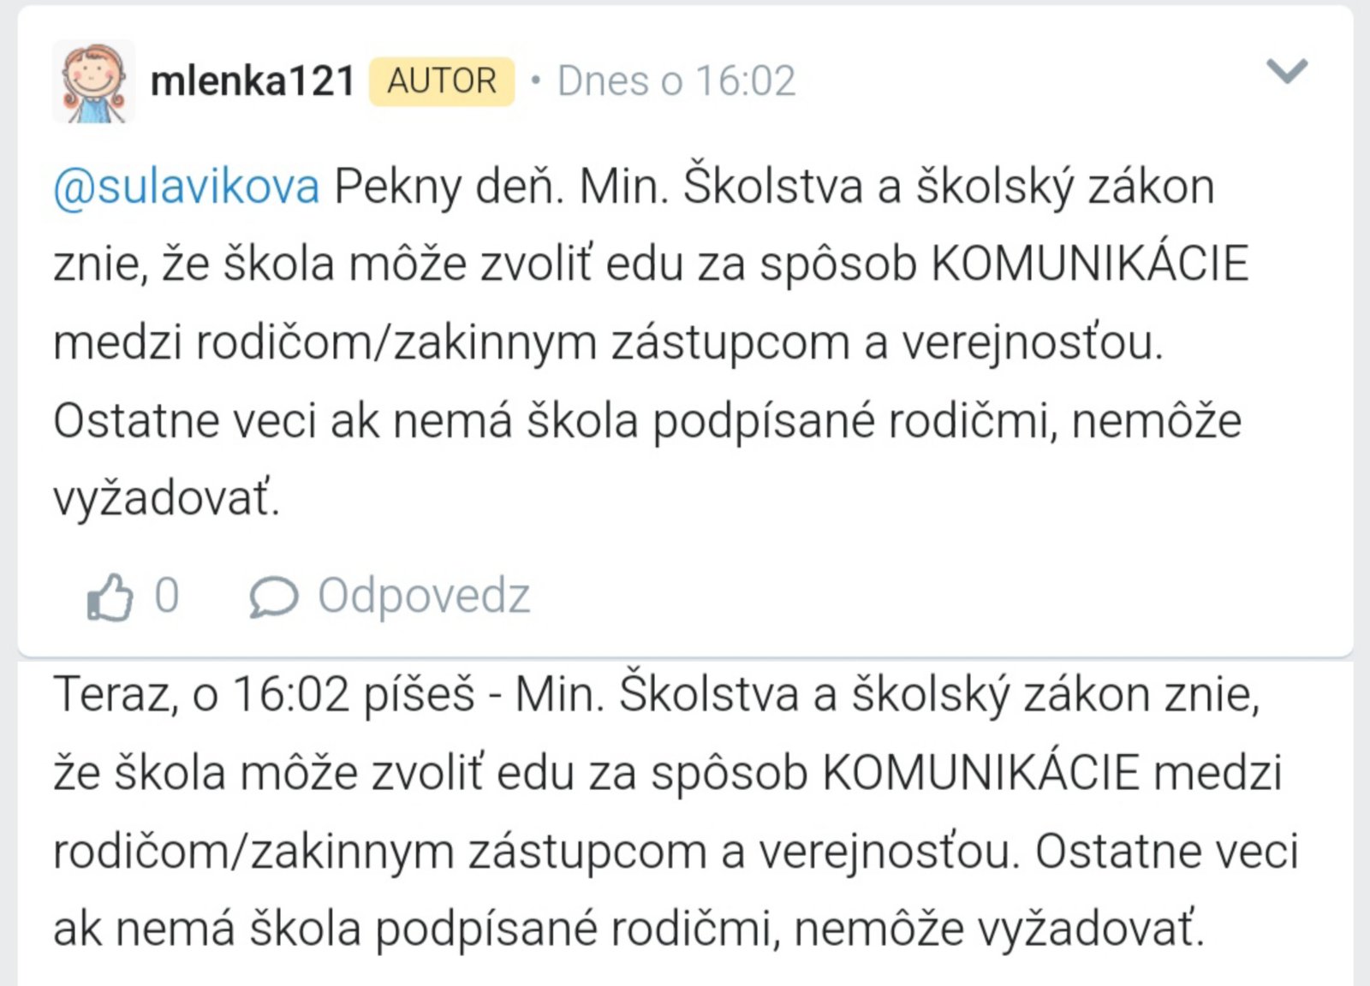Click 'znie, že škola môže' in first comment
1370x986 pixels.
tap(260, 264)
